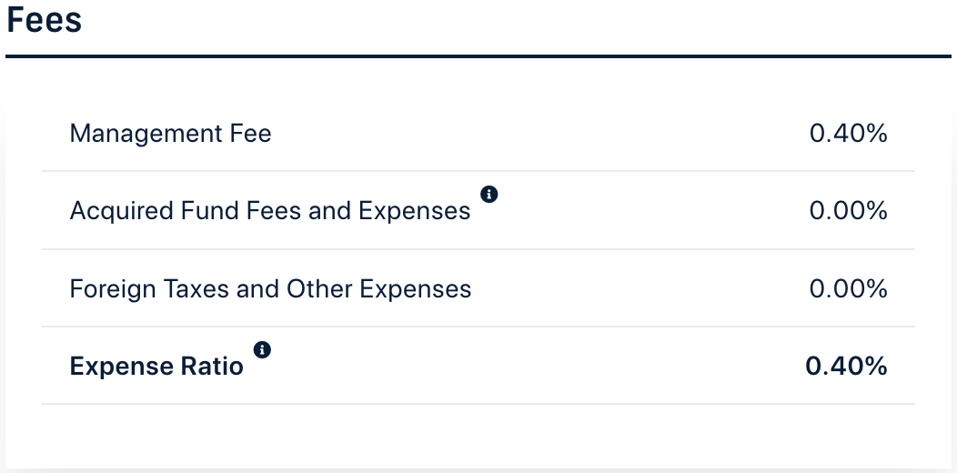Image resolution: width=957 pixels, height=473 pixels.
Task: Click the bold 0.40% Expense Ratio value
Action: [846, 367]
